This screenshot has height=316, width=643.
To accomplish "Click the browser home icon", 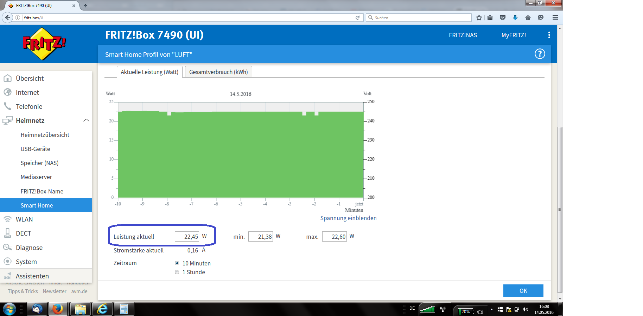I will tap(528, 18).
